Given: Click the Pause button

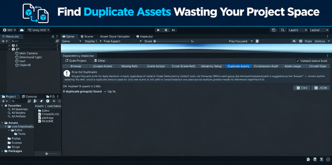Looking at the screenshot, I should pos(166,30).
